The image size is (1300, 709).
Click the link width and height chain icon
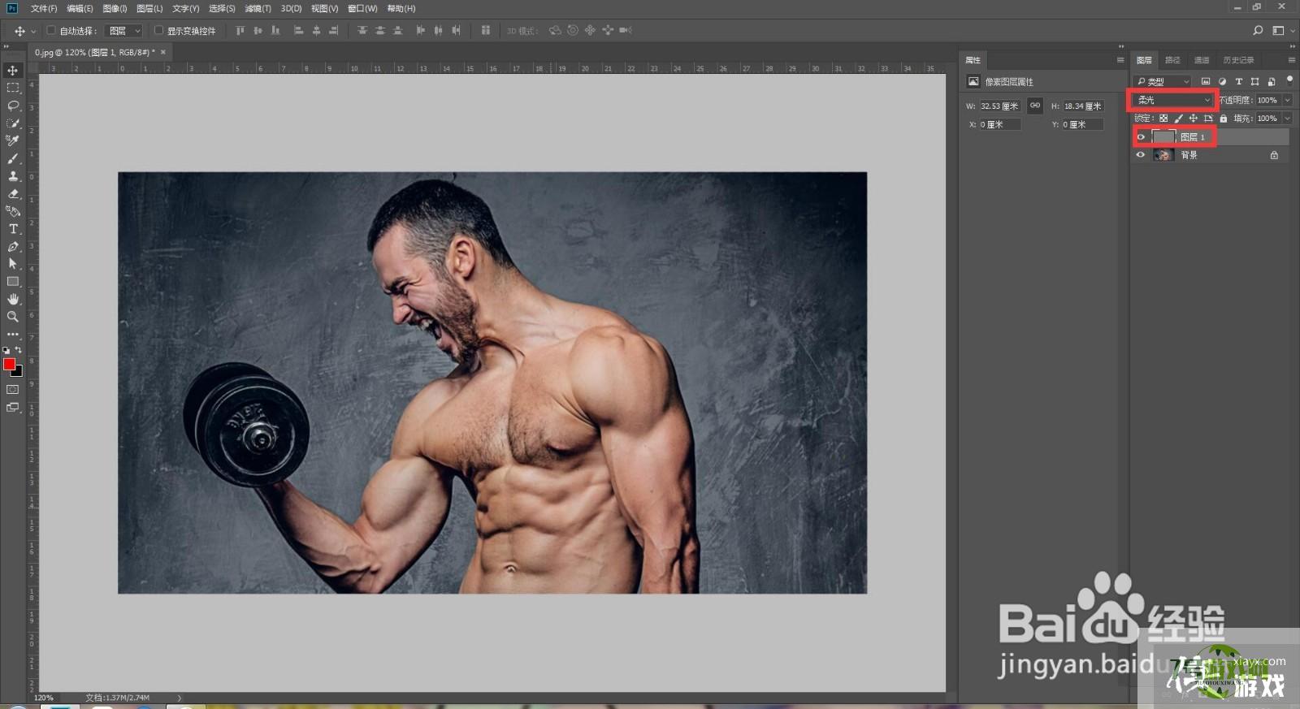pyautogui.click(x=1035, y=106)
